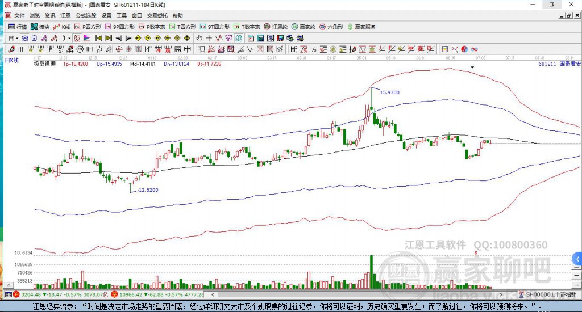Open the 公式选股 menu
This screenshot has height=312, width=582.
86,15
